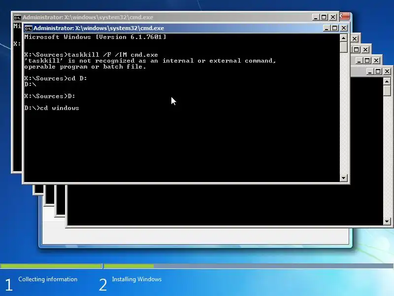Click the scrollbar thumb in the front cmd window
The width and height of the screenshot is (394, 296).
click(343, 47)
